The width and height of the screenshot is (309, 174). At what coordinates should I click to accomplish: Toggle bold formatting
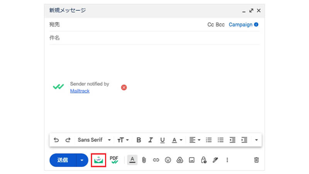(x=139, y=140)
